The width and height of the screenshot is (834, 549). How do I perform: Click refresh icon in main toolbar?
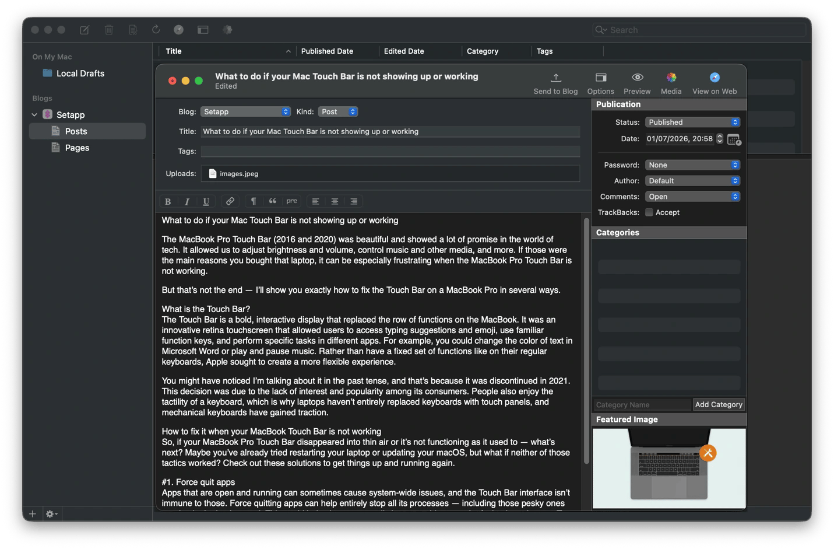click(x=156, y=30)
